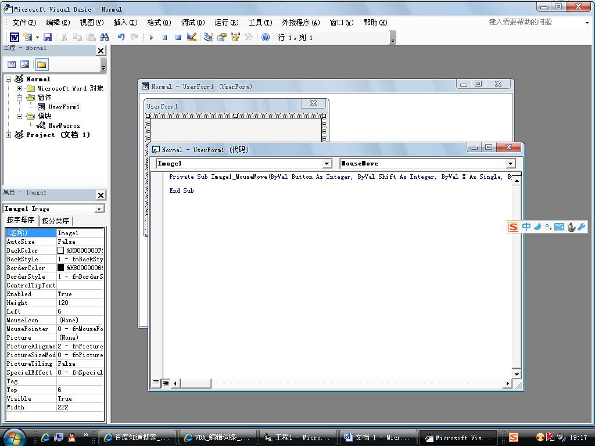Image resolution: width=595 pixels, height=446 pixels.
Task: Open the MouseMove procedure dropdown
Action: tap(511, 164)
